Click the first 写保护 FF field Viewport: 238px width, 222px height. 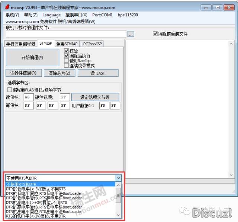click(x=29, y=106)
